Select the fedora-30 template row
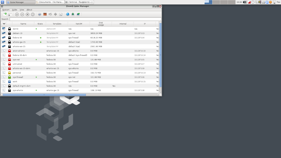Viewport: 281px width, 158px height. [x=80, y=38]
